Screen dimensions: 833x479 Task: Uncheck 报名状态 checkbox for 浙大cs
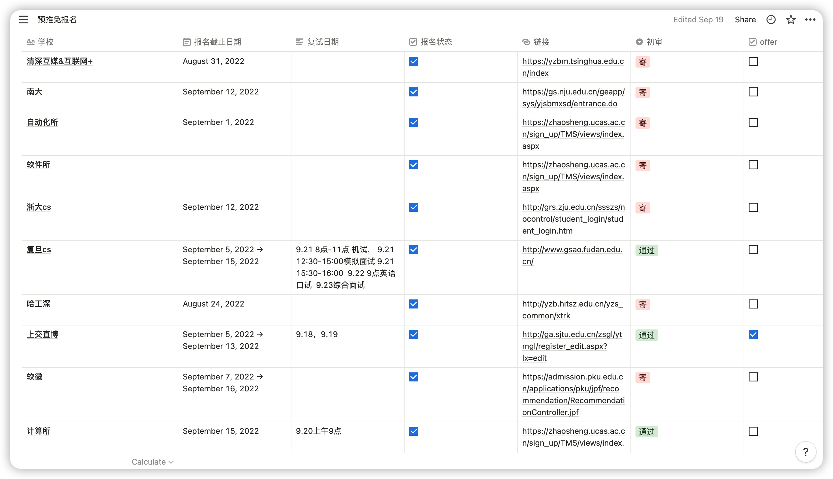(414, 207)
